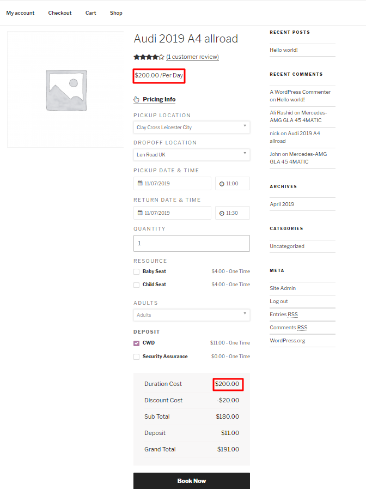Click the hand pointer icon beside Pricing Info
Viewport: 366px width, 489px height.
point(136,99)
